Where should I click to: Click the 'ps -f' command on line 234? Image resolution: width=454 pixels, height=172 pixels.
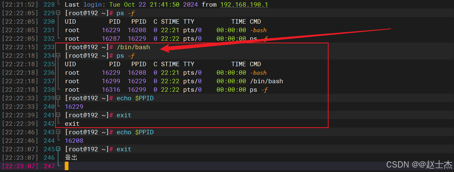tap(126, 56)
